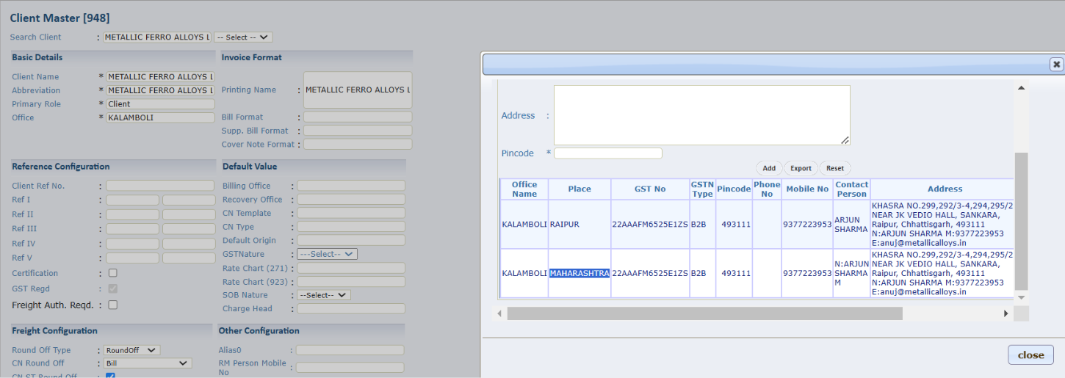Screen dimensions: 1065x378
Task: Select the RAIPUR place cell in table
Action: (x=579, y=224)
